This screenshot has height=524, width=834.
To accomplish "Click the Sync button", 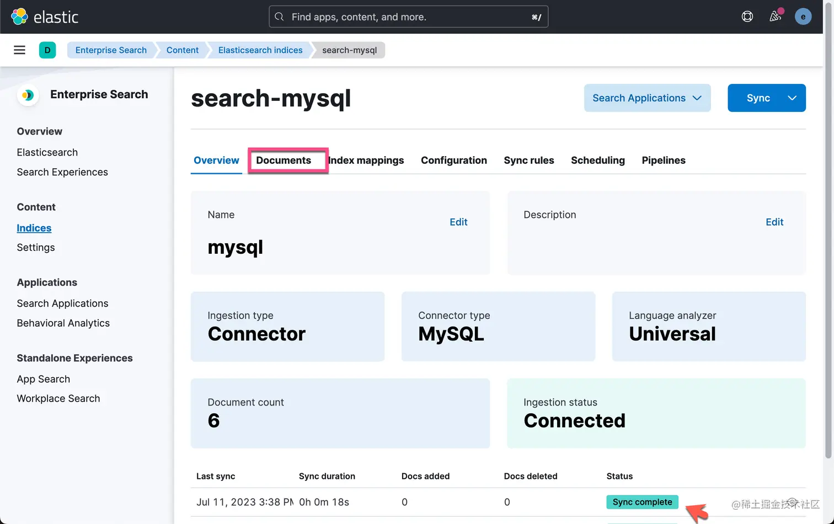I will (758, 98).
